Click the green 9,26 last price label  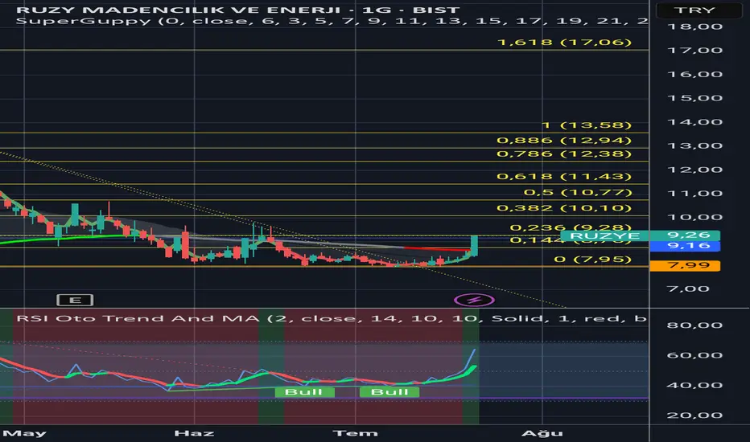[685, 235]
